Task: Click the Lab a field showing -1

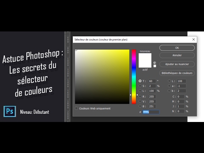Action: click(181, 86)
